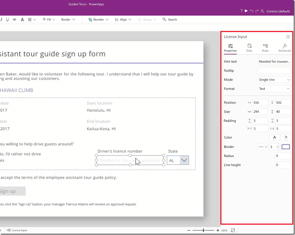Image resolution: width=295 pixels, height=235 pixels.
Task: Click the Undo arrow icon
Action: click(251, 11)
